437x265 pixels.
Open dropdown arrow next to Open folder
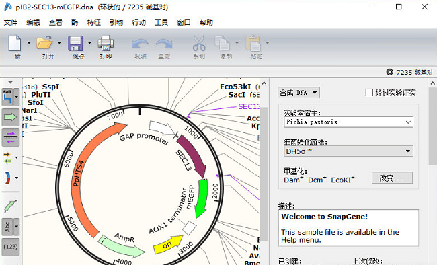point(59,43)
